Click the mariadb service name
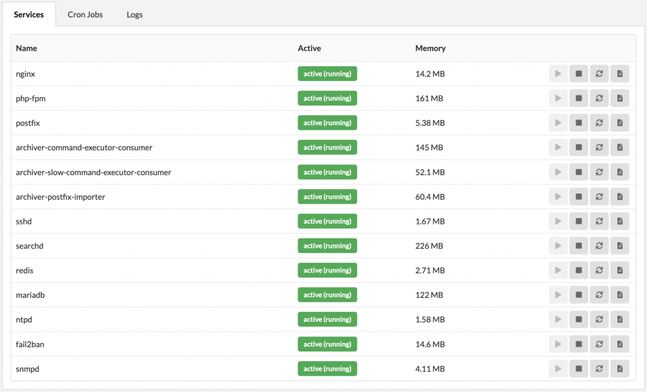 coord(30,295)
